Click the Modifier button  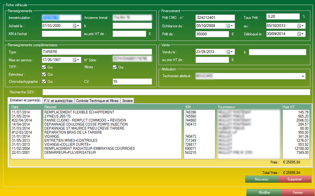pyautogui.click(x=264, y=193)
